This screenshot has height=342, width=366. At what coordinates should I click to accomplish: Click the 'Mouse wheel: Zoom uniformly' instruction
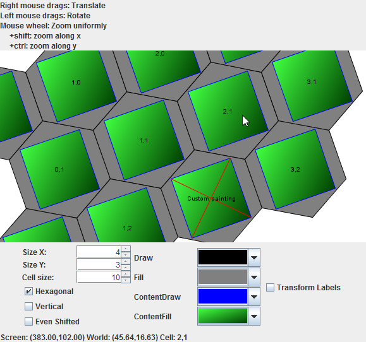coord(54,26)
